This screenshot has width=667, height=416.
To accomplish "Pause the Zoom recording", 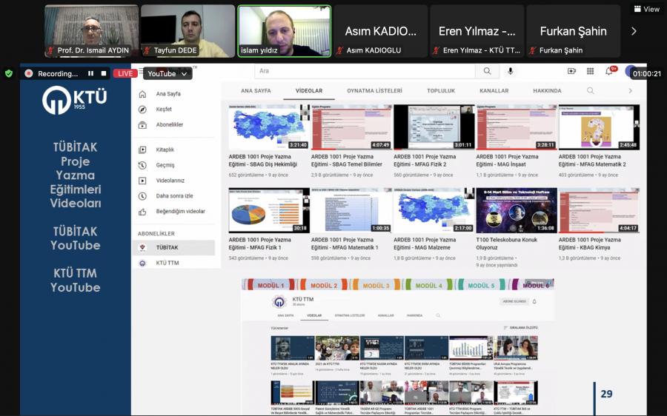I will (90, 73).
